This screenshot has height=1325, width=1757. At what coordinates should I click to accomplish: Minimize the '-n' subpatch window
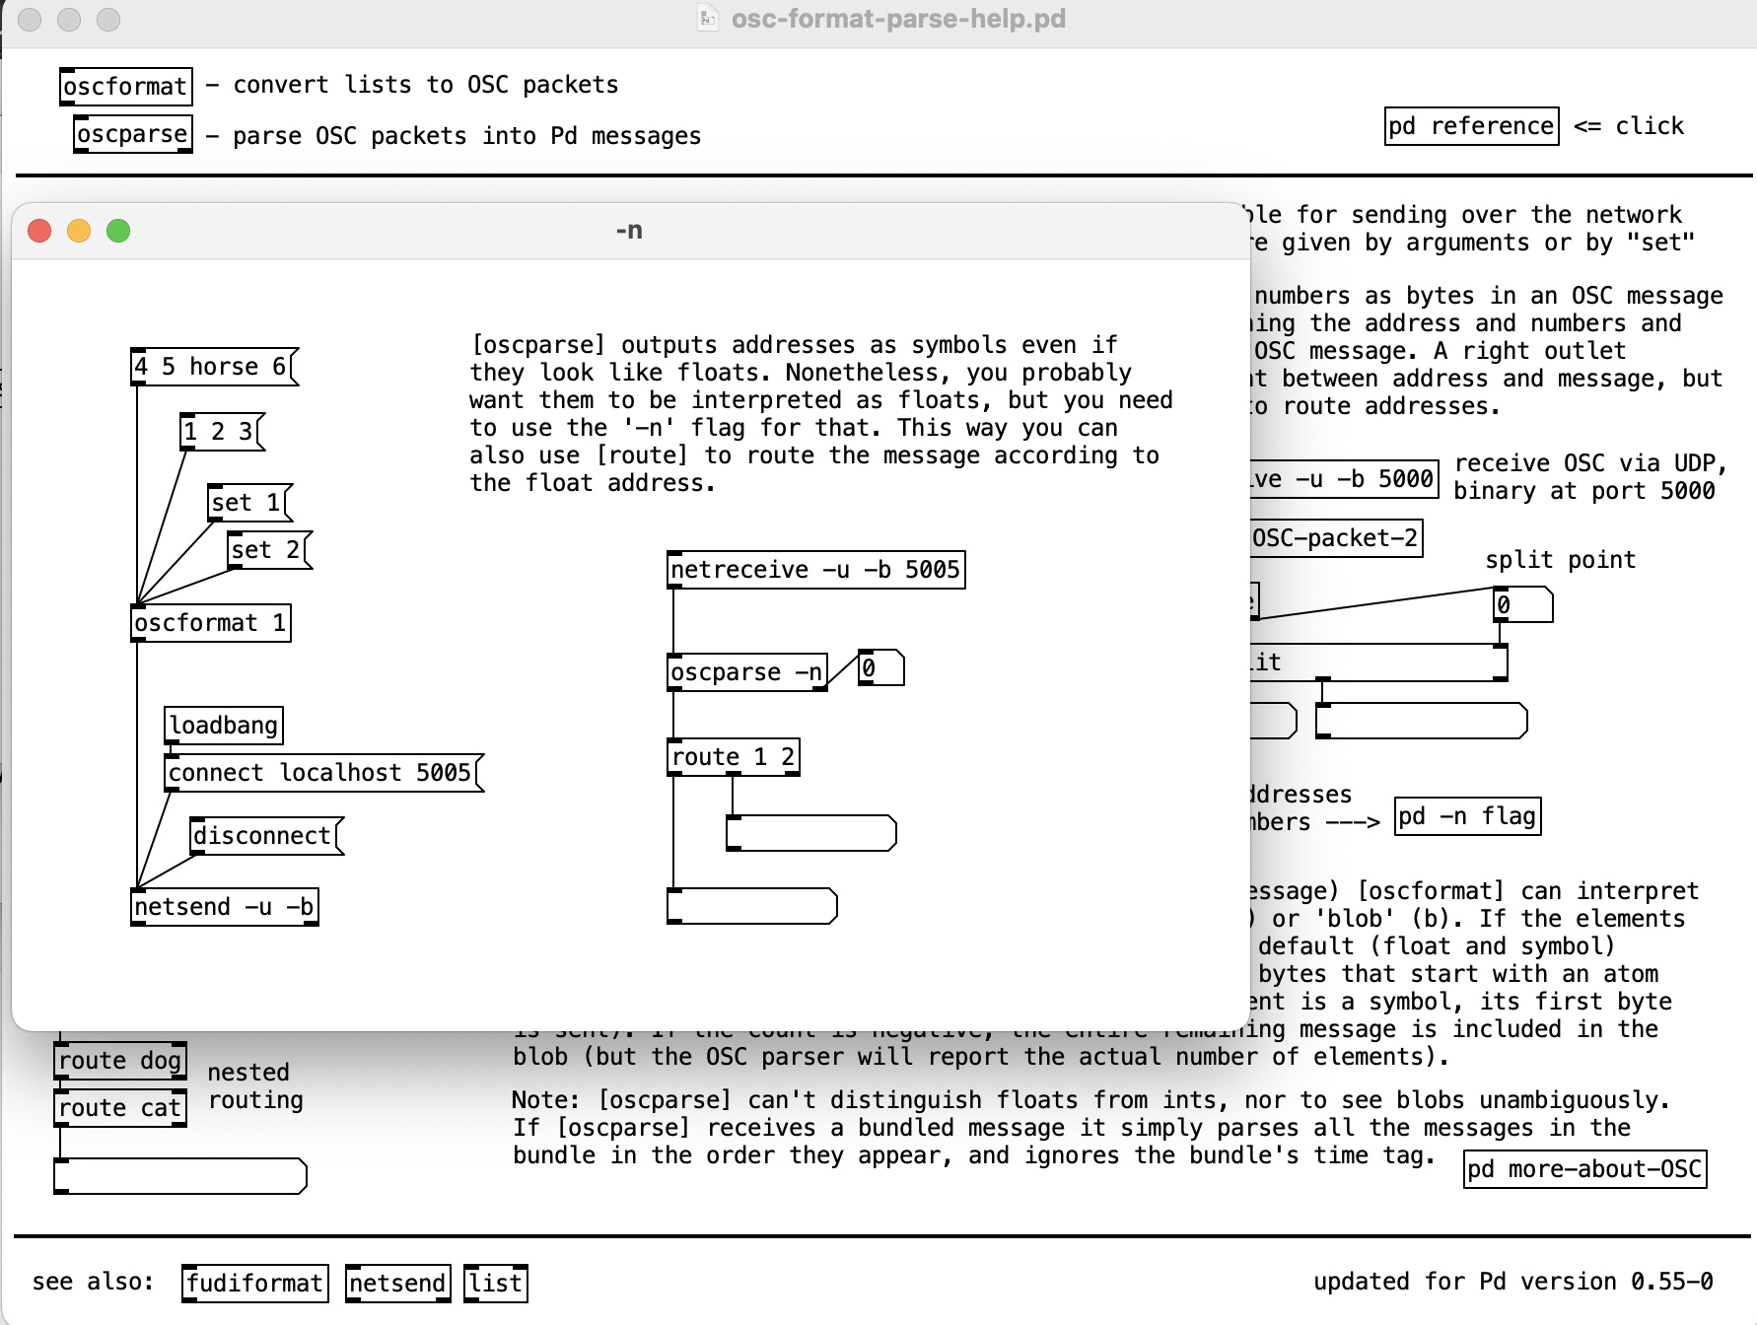click(79, 231)
